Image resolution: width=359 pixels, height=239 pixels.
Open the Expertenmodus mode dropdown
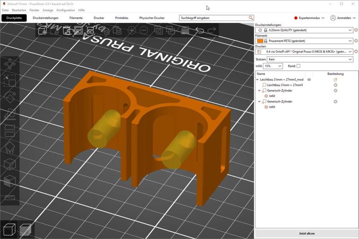pyautogui.click(x=309, y=18)
